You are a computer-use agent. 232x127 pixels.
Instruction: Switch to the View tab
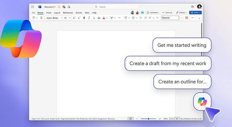tap(87, 13)
